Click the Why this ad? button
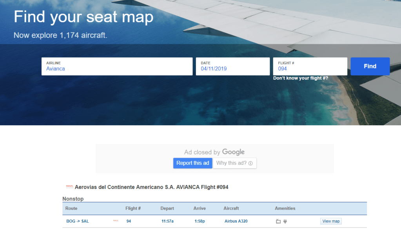 tap(234, 163)
